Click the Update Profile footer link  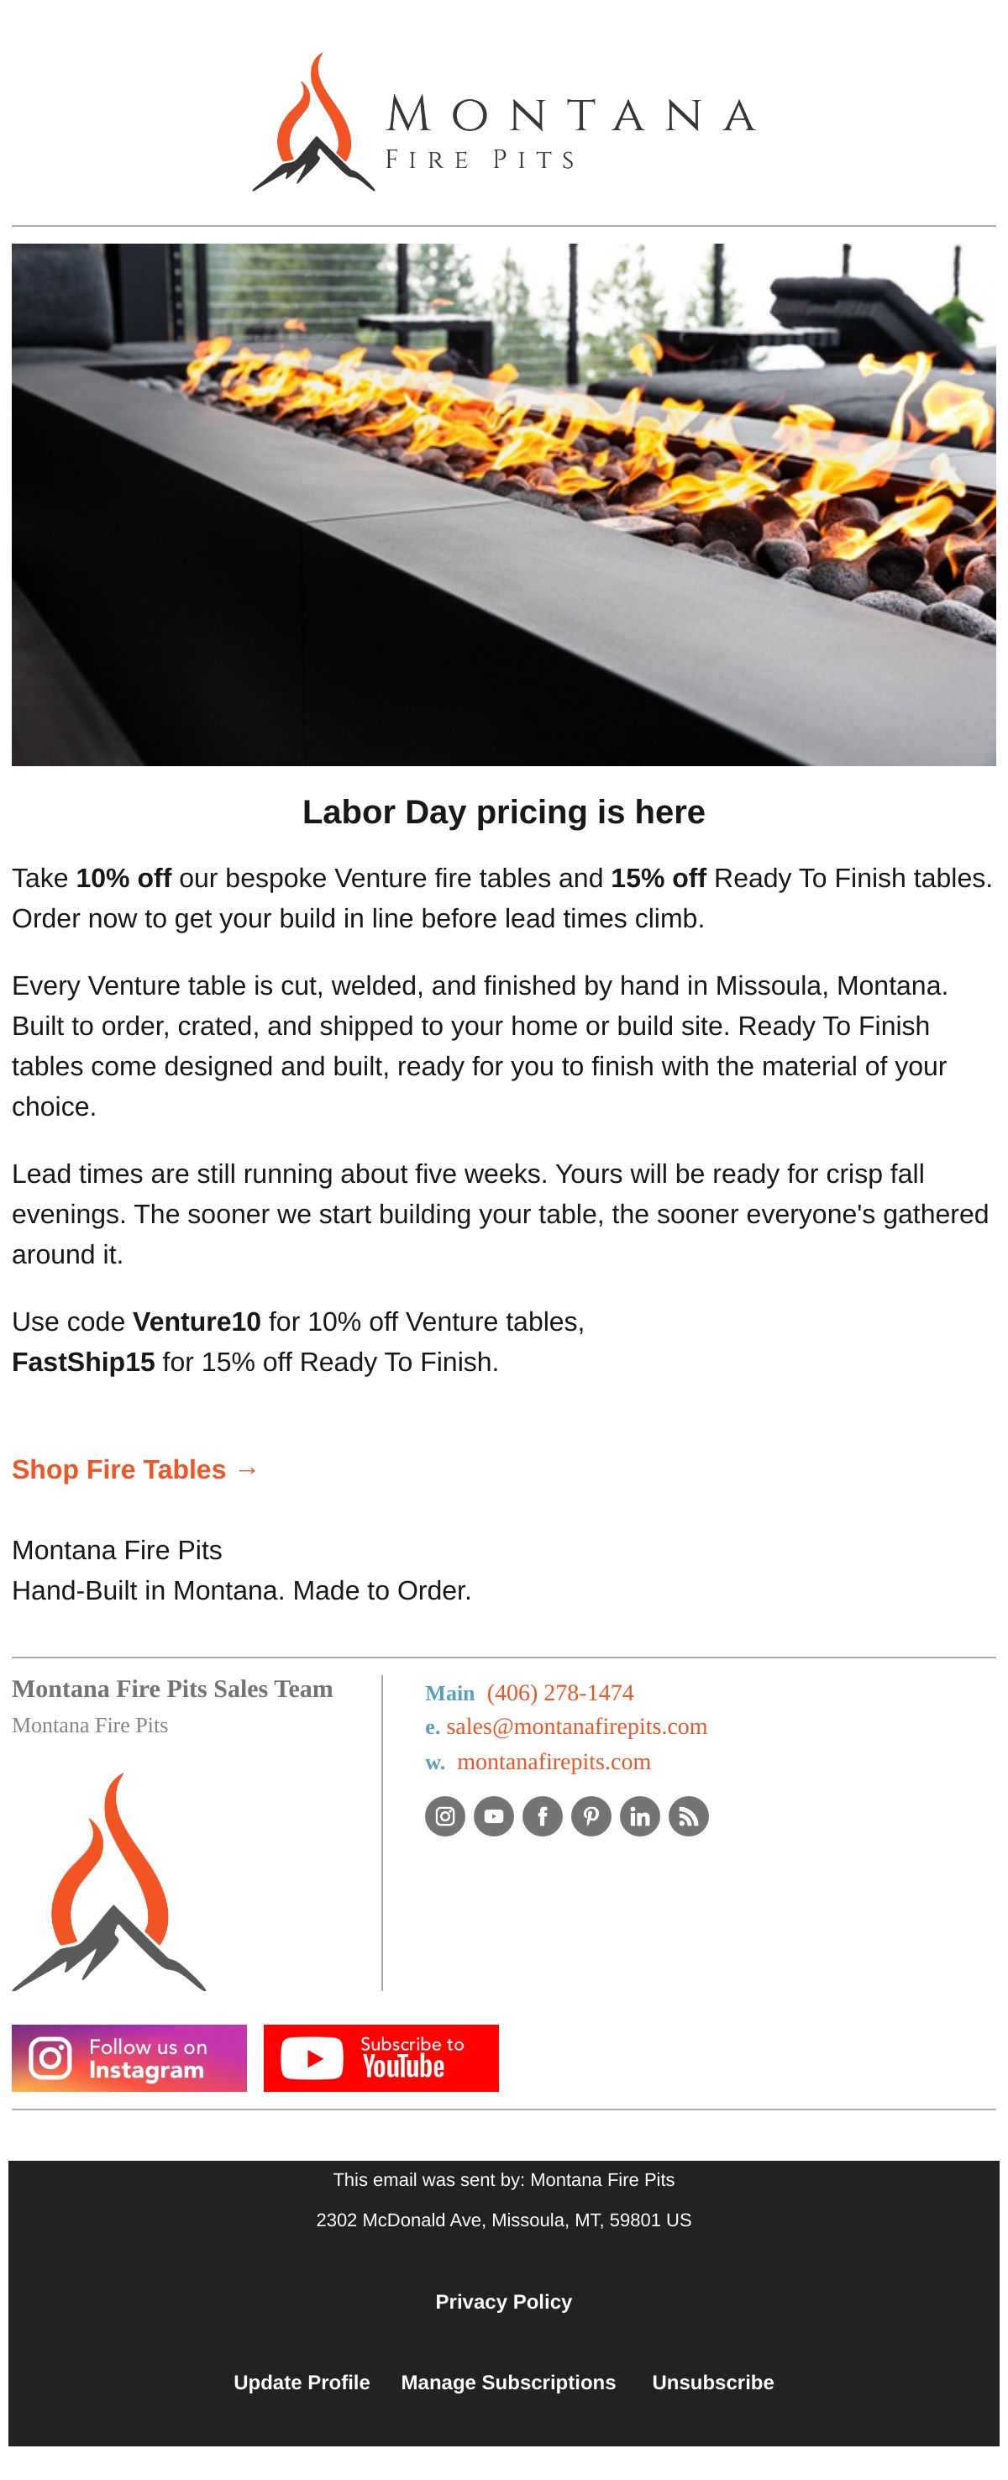point(302,2382)
